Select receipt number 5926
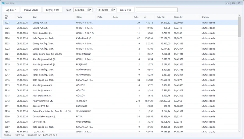This screenshot has height=139, width=244. tap(7, 28)
